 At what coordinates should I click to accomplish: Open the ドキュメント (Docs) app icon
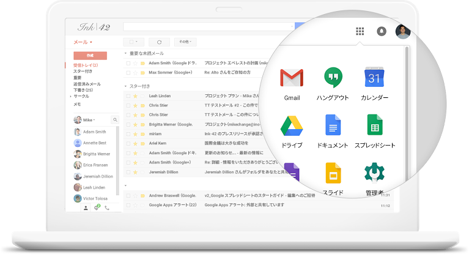click(333, 125)
